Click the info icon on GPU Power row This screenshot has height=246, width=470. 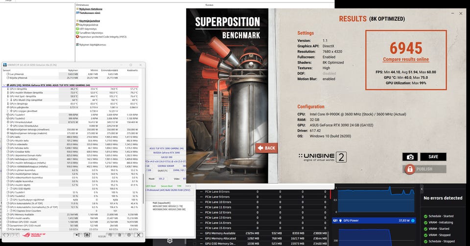tap(413, 221)
